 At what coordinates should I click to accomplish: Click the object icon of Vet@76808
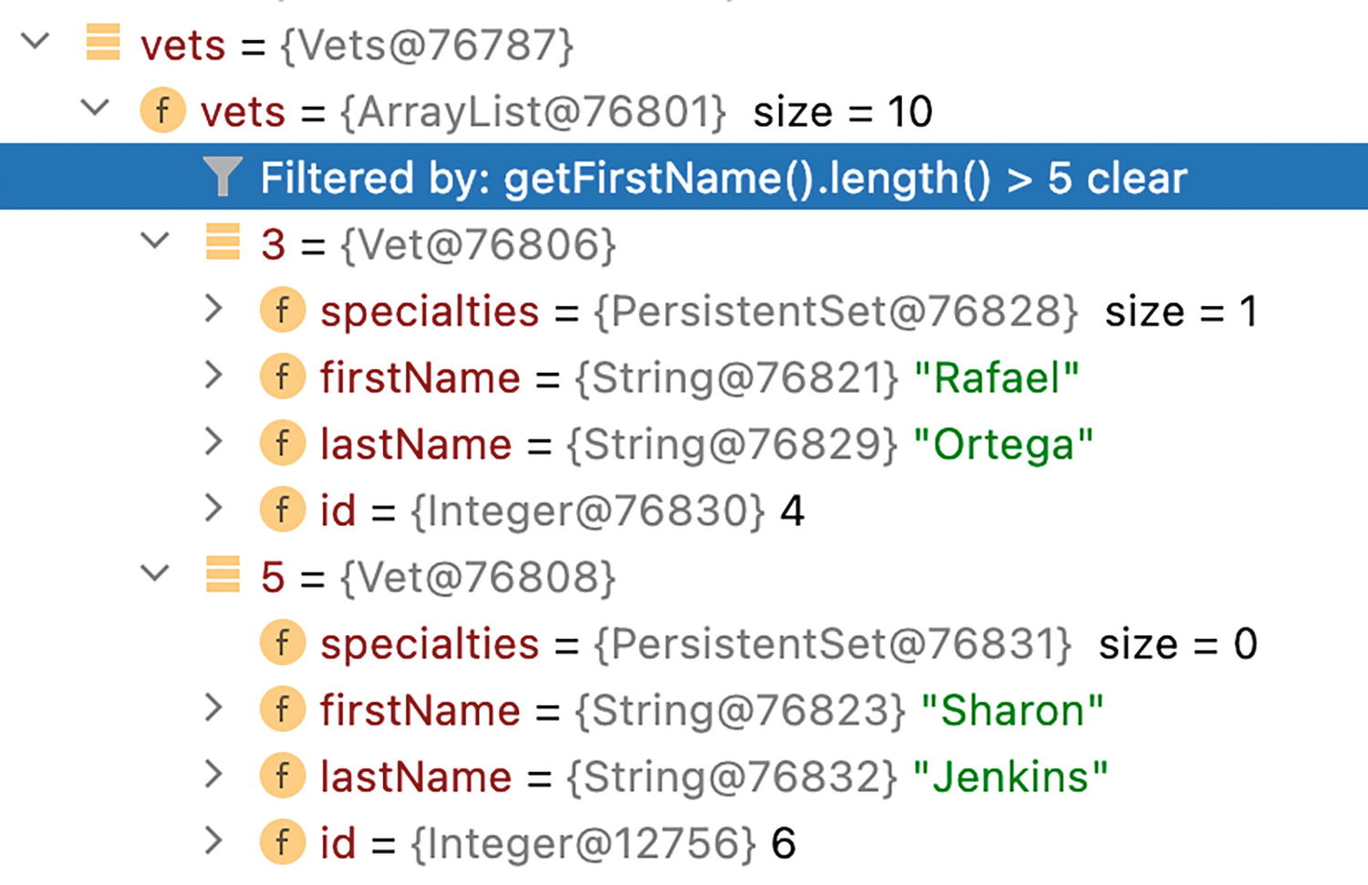(x=223, y=576)
